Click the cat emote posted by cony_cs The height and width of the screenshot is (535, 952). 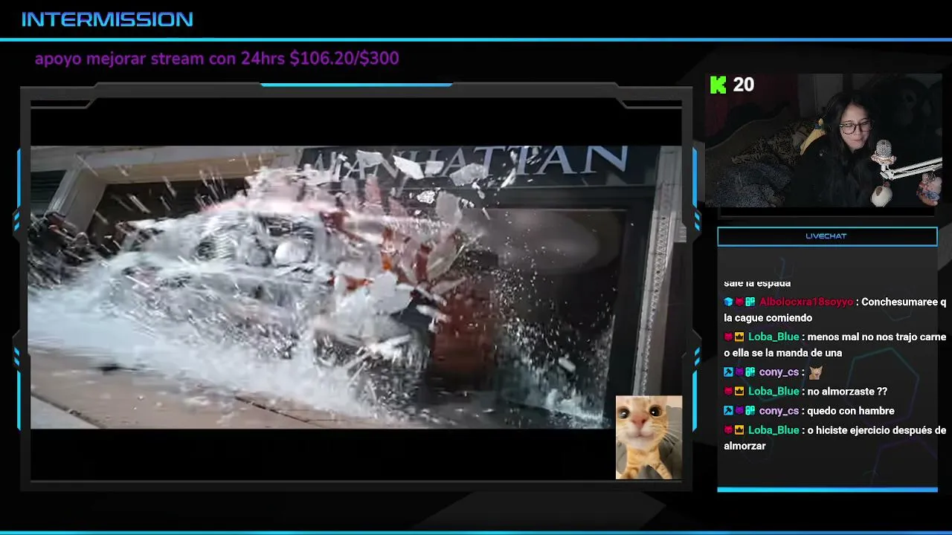tap(816, 372)
